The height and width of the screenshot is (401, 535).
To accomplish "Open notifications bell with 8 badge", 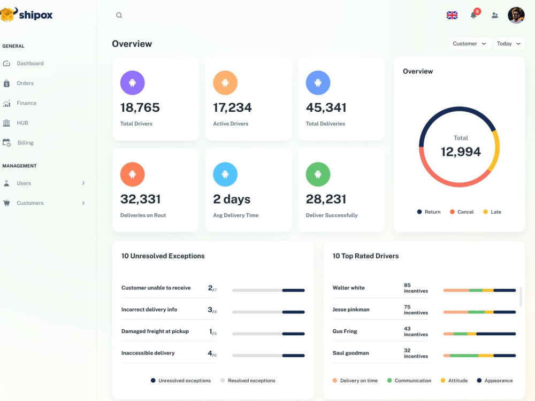I will click(x=474, y=14).
